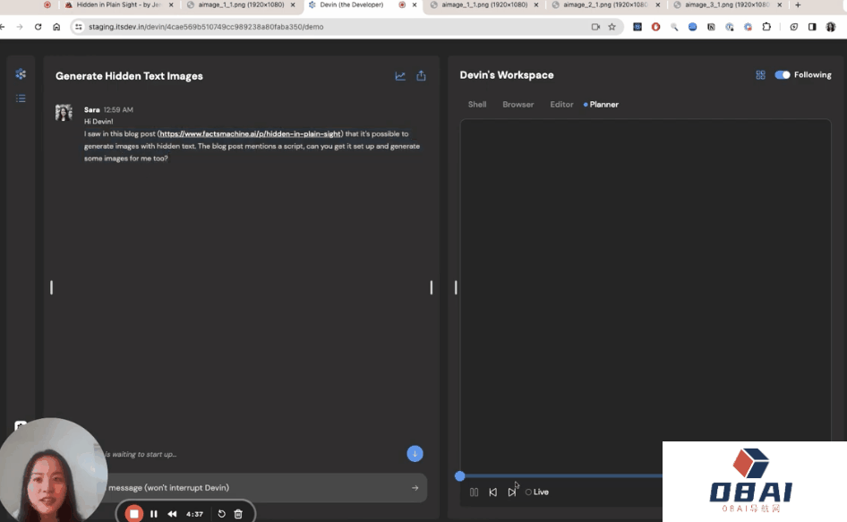
Task: Switch to the Shell tab
Action: point(477,105)
